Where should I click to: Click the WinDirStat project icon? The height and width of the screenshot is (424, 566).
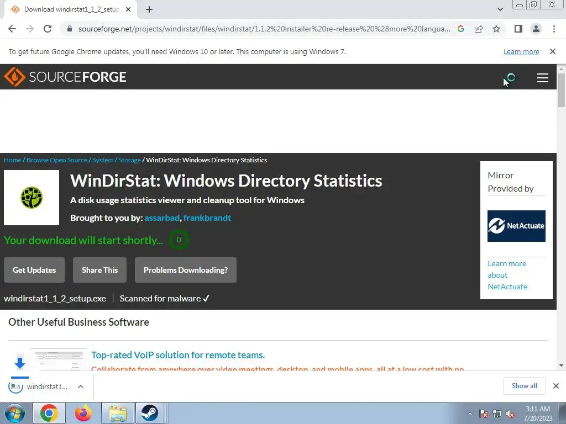32,198
